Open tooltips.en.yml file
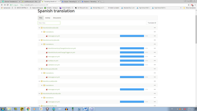Image resolution: width=197 pixels, height=111 pixels. [53, 61]
